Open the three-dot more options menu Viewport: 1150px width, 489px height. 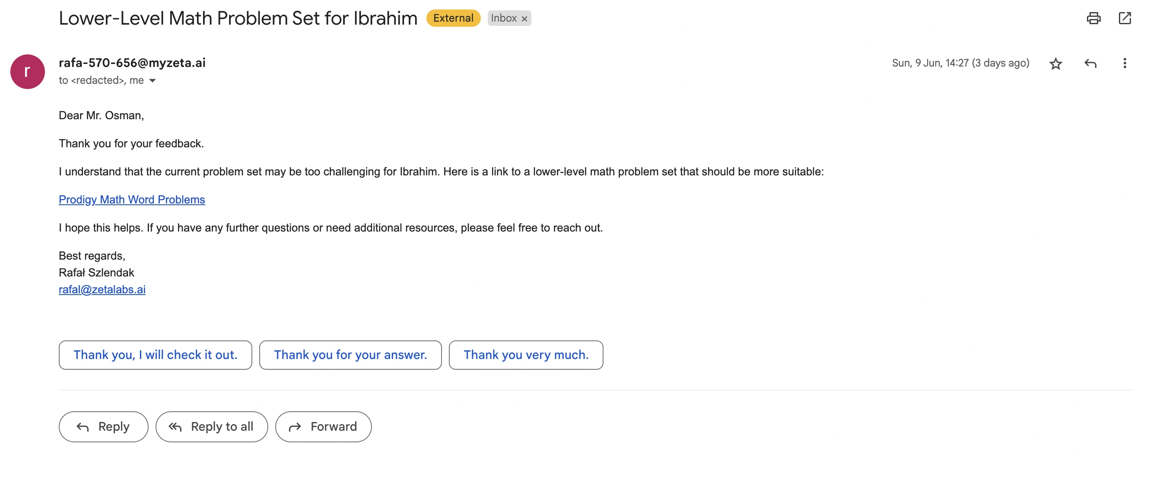click(1125, 64)
